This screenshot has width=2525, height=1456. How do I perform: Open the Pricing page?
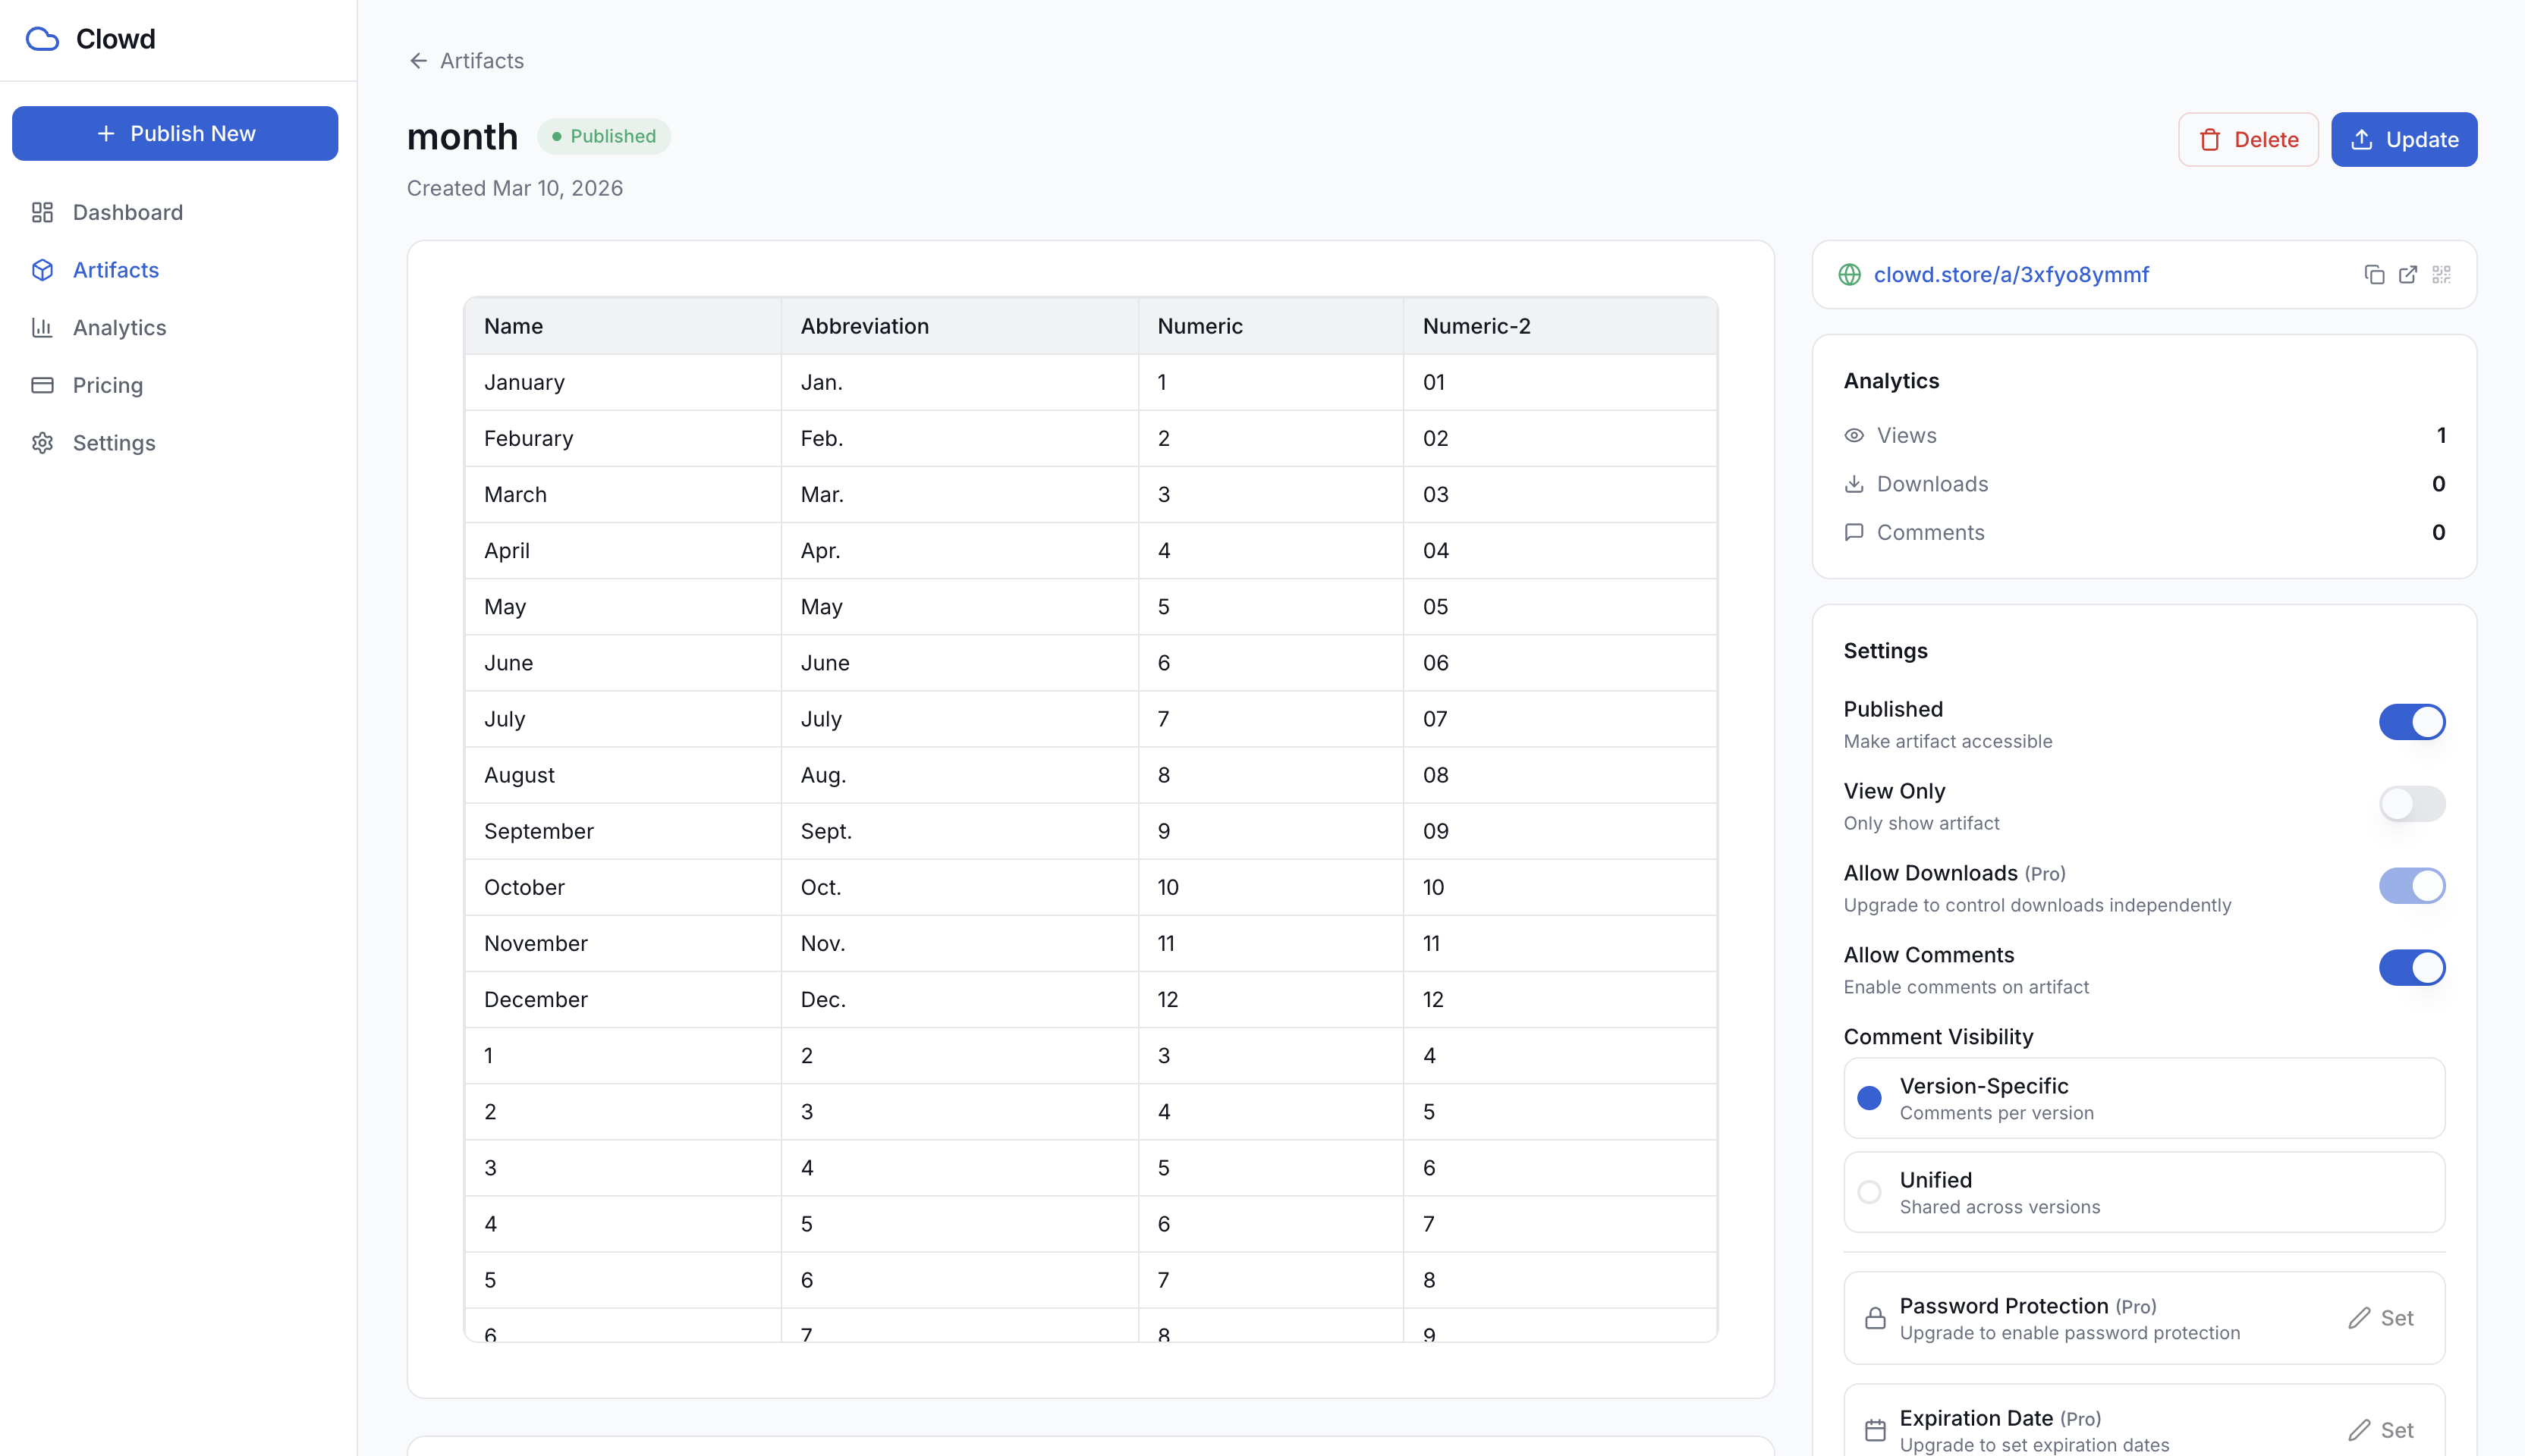click(x=106, y=385)
